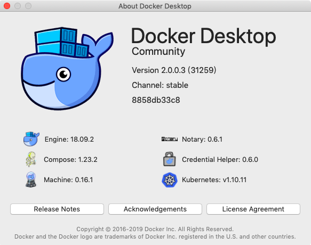View the Acknowledgements
311x245 pixels.
155,209
